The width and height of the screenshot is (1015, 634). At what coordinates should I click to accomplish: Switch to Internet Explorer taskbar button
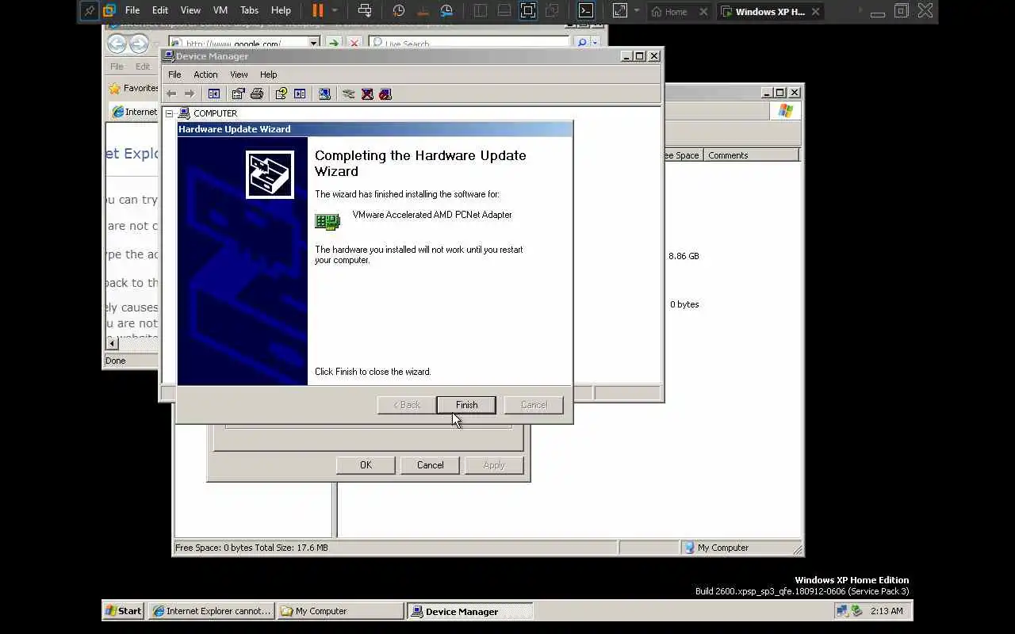click(212, 611)
